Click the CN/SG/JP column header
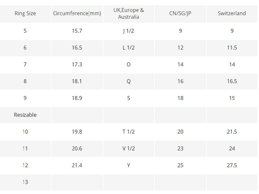The height and width of the screenshot is (194, 259). pyautogui.click(x=180, y=13)
